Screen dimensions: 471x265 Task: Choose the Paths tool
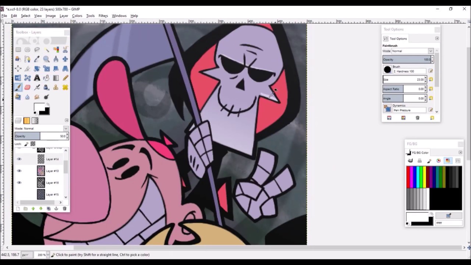(28, 59)
